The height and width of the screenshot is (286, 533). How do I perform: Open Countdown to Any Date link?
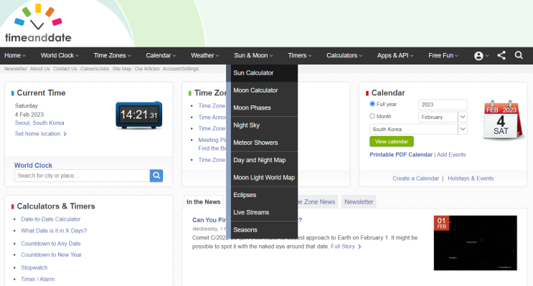pos(51,244)
